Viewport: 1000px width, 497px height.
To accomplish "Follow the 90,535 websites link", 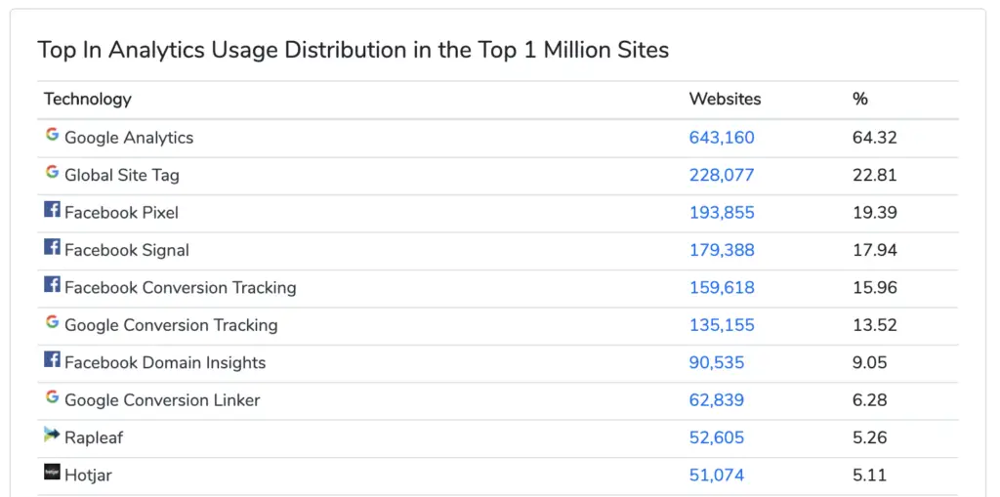I will pyautogui.click(x=716, y=363).
